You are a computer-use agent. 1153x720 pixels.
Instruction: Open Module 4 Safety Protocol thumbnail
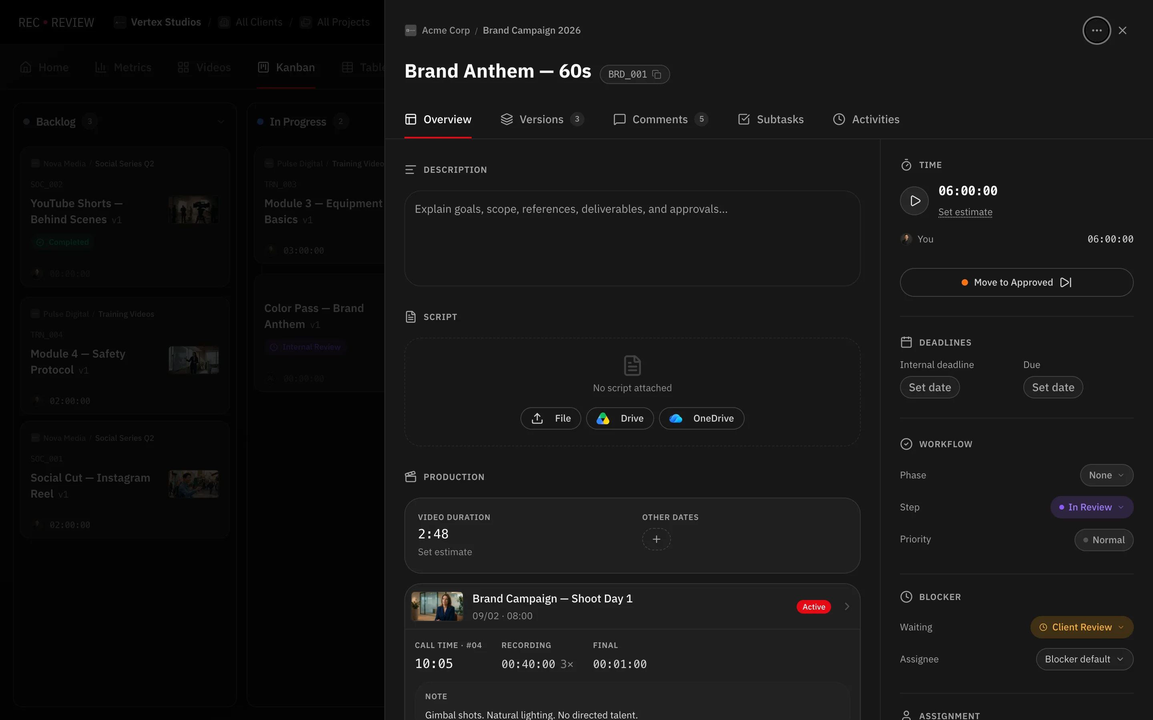[x=193, y=360]
